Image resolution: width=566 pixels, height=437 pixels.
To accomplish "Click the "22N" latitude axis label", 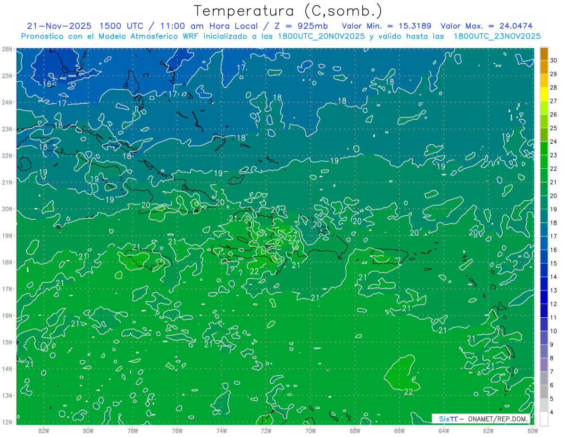I will 7,156.
